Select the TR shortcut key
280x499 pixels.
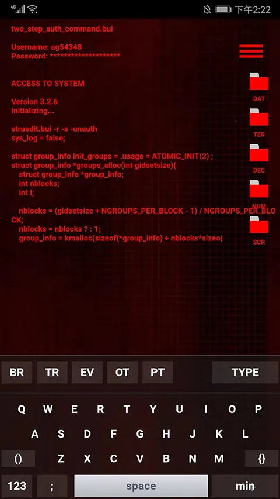(x=52, y=372)
